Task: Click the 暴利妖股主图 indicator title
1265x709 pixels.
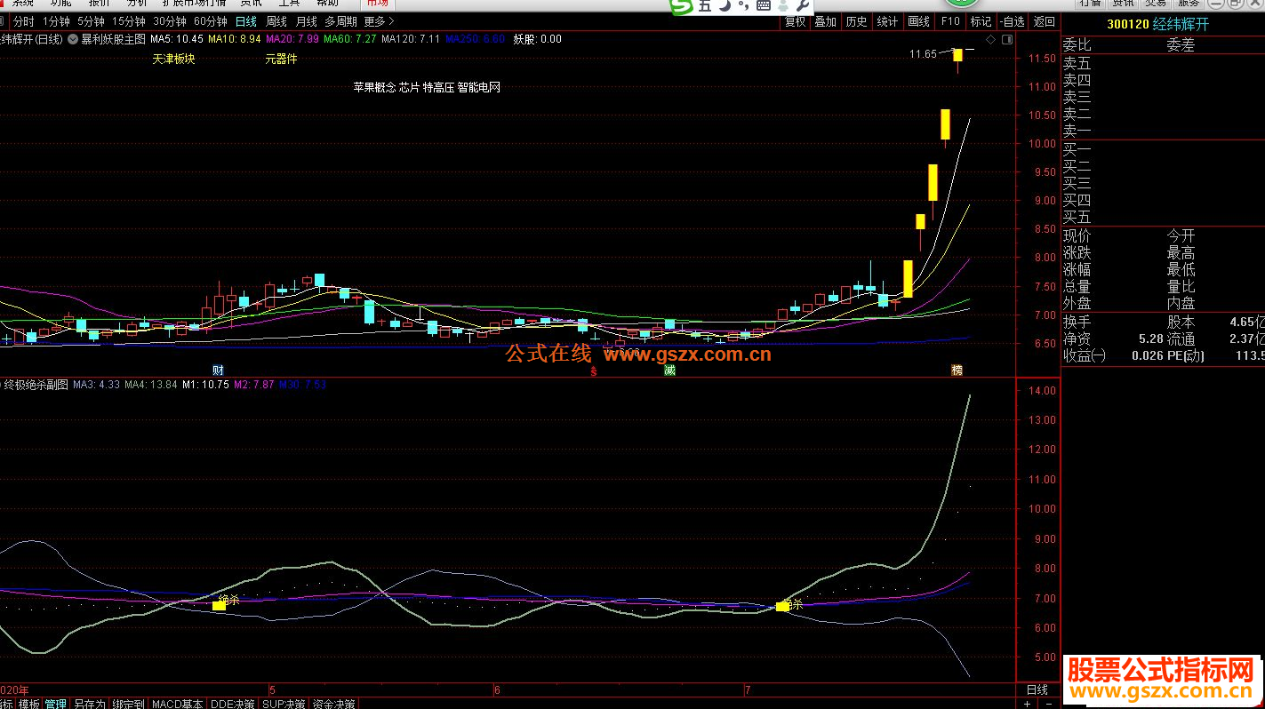Action: tap(113, 39)
